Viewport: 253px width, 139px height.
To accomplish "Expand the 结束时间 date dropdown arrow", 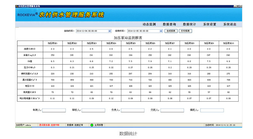I will [161, 31].
